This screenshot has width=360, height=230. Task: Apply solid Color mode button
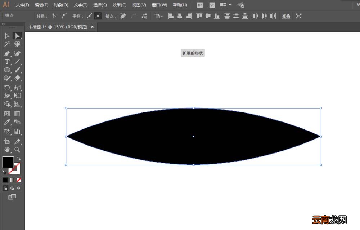5,180
